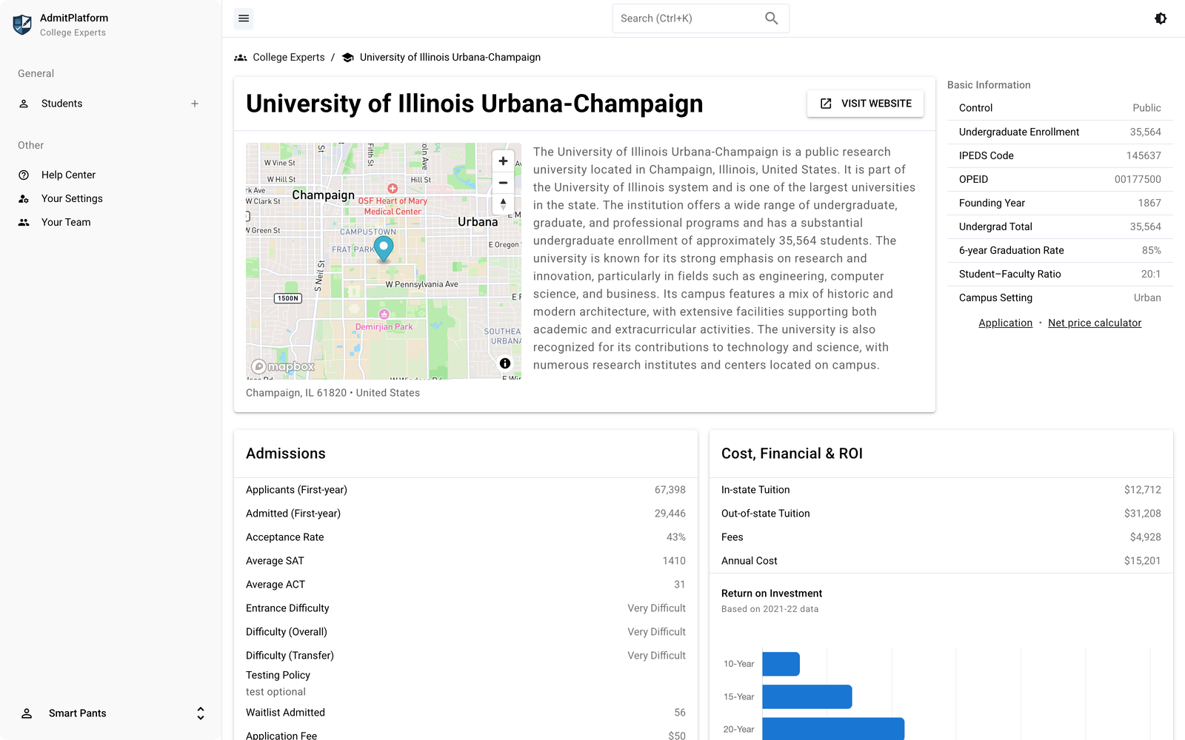Image resolution: width=1185 pixels, height=740 pixels.
Task: Zoom out on the campus map
Action: pos(503,182)
